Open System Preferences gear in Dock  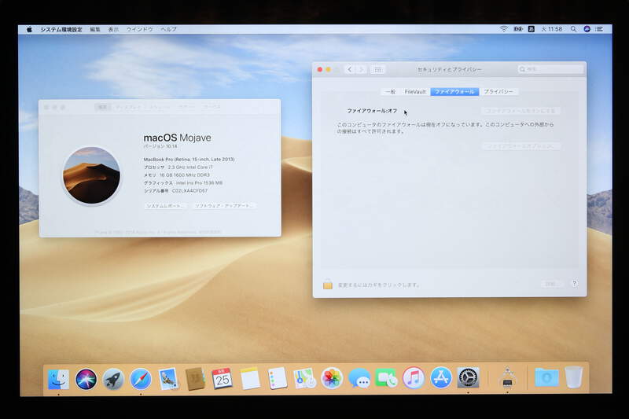click(x=468, y=378)
